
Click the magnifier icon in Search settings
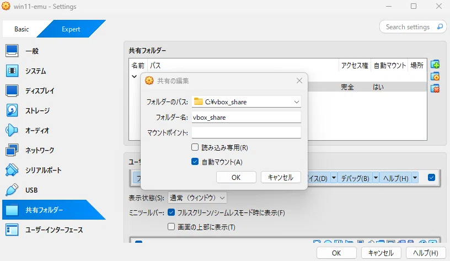pyautogui.click(x=440, y=26)
